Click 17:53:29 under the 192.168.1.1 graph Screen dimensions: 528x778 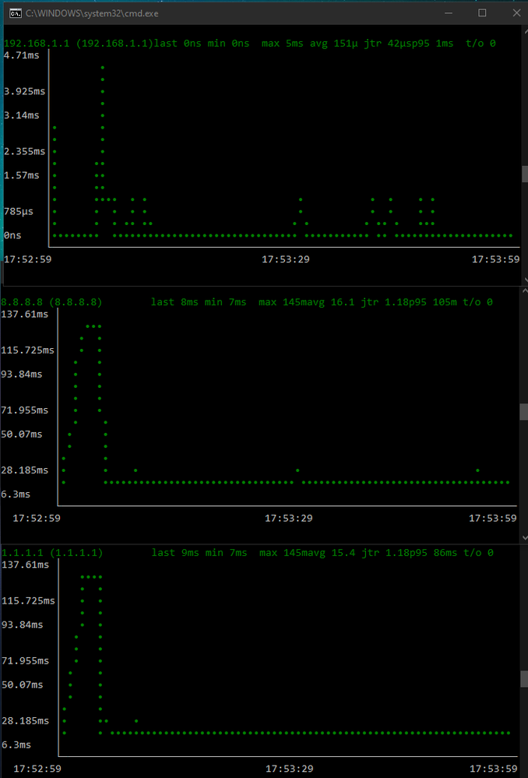coord(286,259)
